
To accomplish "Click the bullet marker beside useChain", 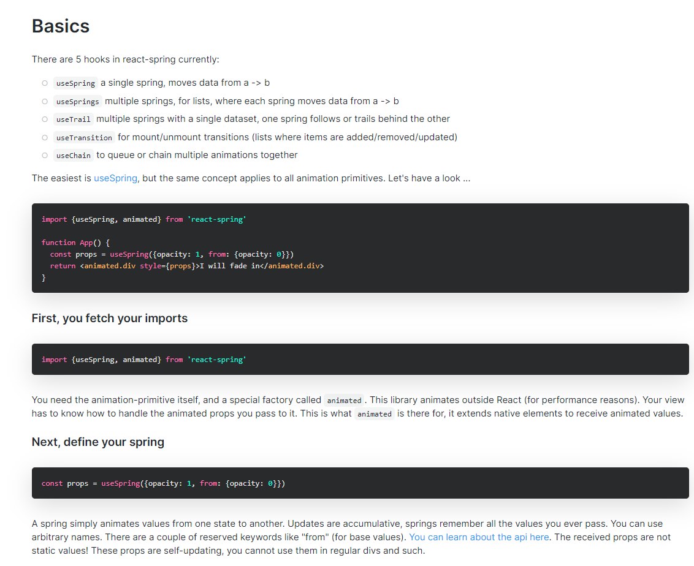I will (x=45, y=156).
